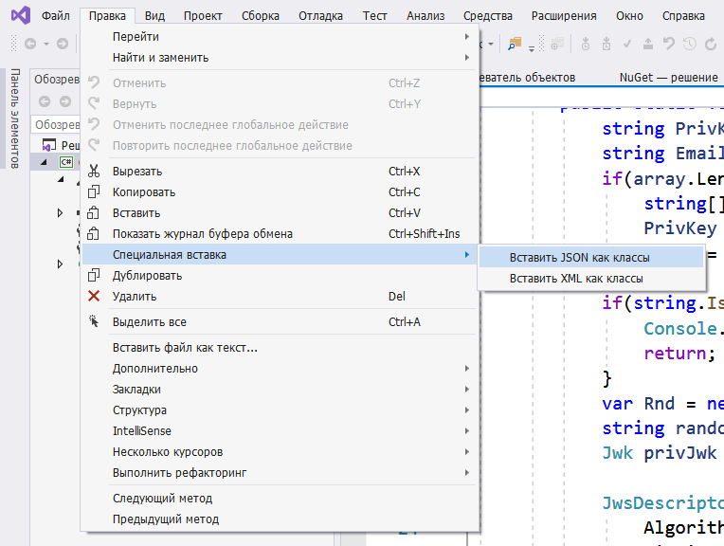Viewport: 724px width, 546px height.
Task: Click the C# project icon in tree
Action: (x=65, y=162)
